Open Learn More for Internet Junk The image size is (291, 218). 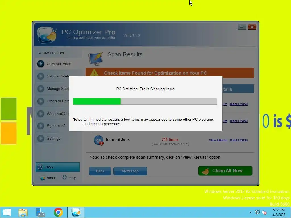pos(239,140)
